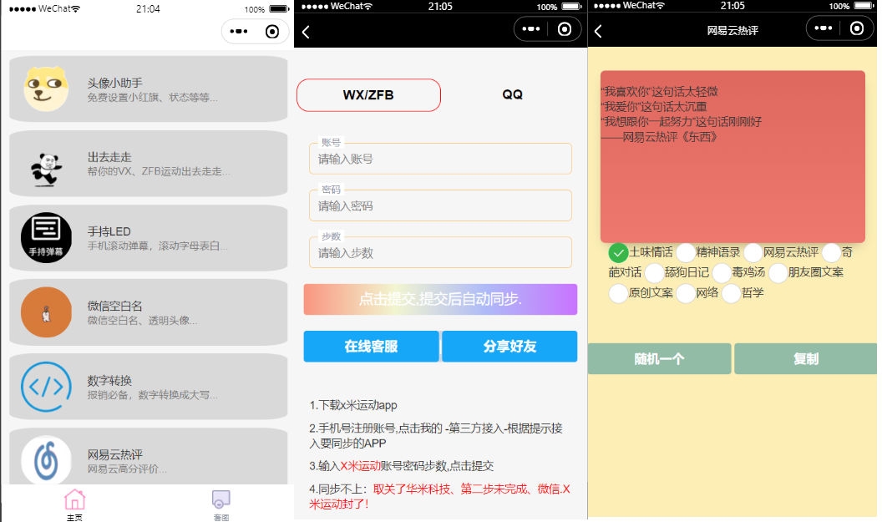Open the 数字转换 code brackets icon
The width and height of the screenshot is (882, 522).
(x=47, y=387)
